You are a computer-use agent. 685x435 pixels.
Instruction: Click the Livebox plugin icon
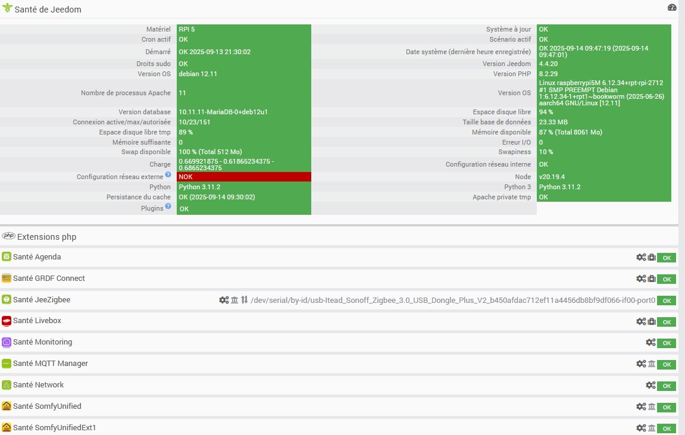pyautogui.click(x=6, y=321)
